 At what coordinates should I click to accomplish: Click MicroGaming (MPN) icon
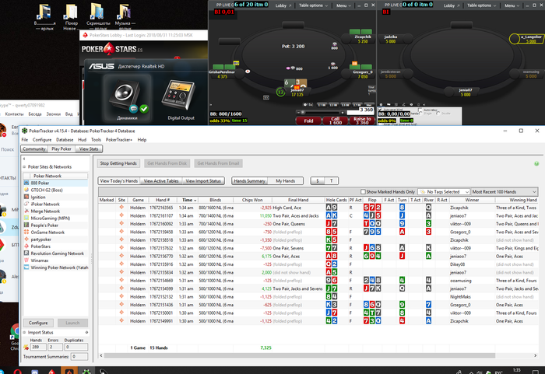click(26, 218)
